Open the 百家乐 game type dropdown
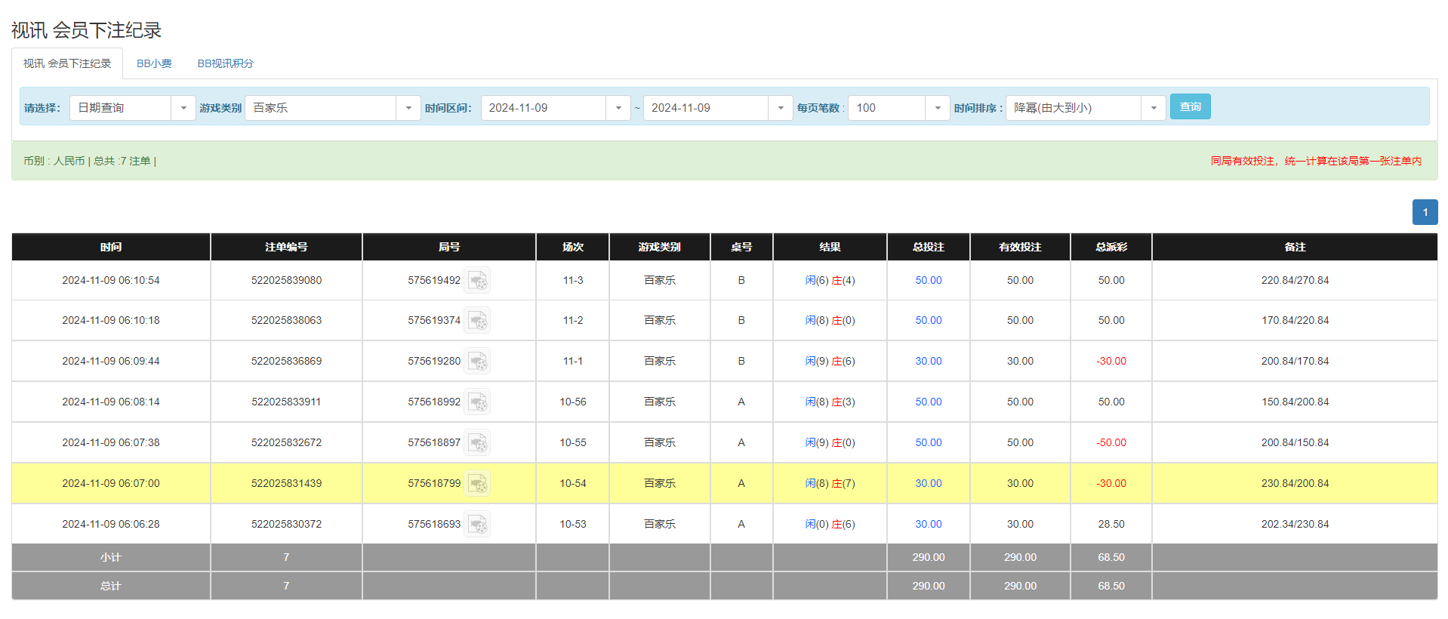 (x=408, y=108)
